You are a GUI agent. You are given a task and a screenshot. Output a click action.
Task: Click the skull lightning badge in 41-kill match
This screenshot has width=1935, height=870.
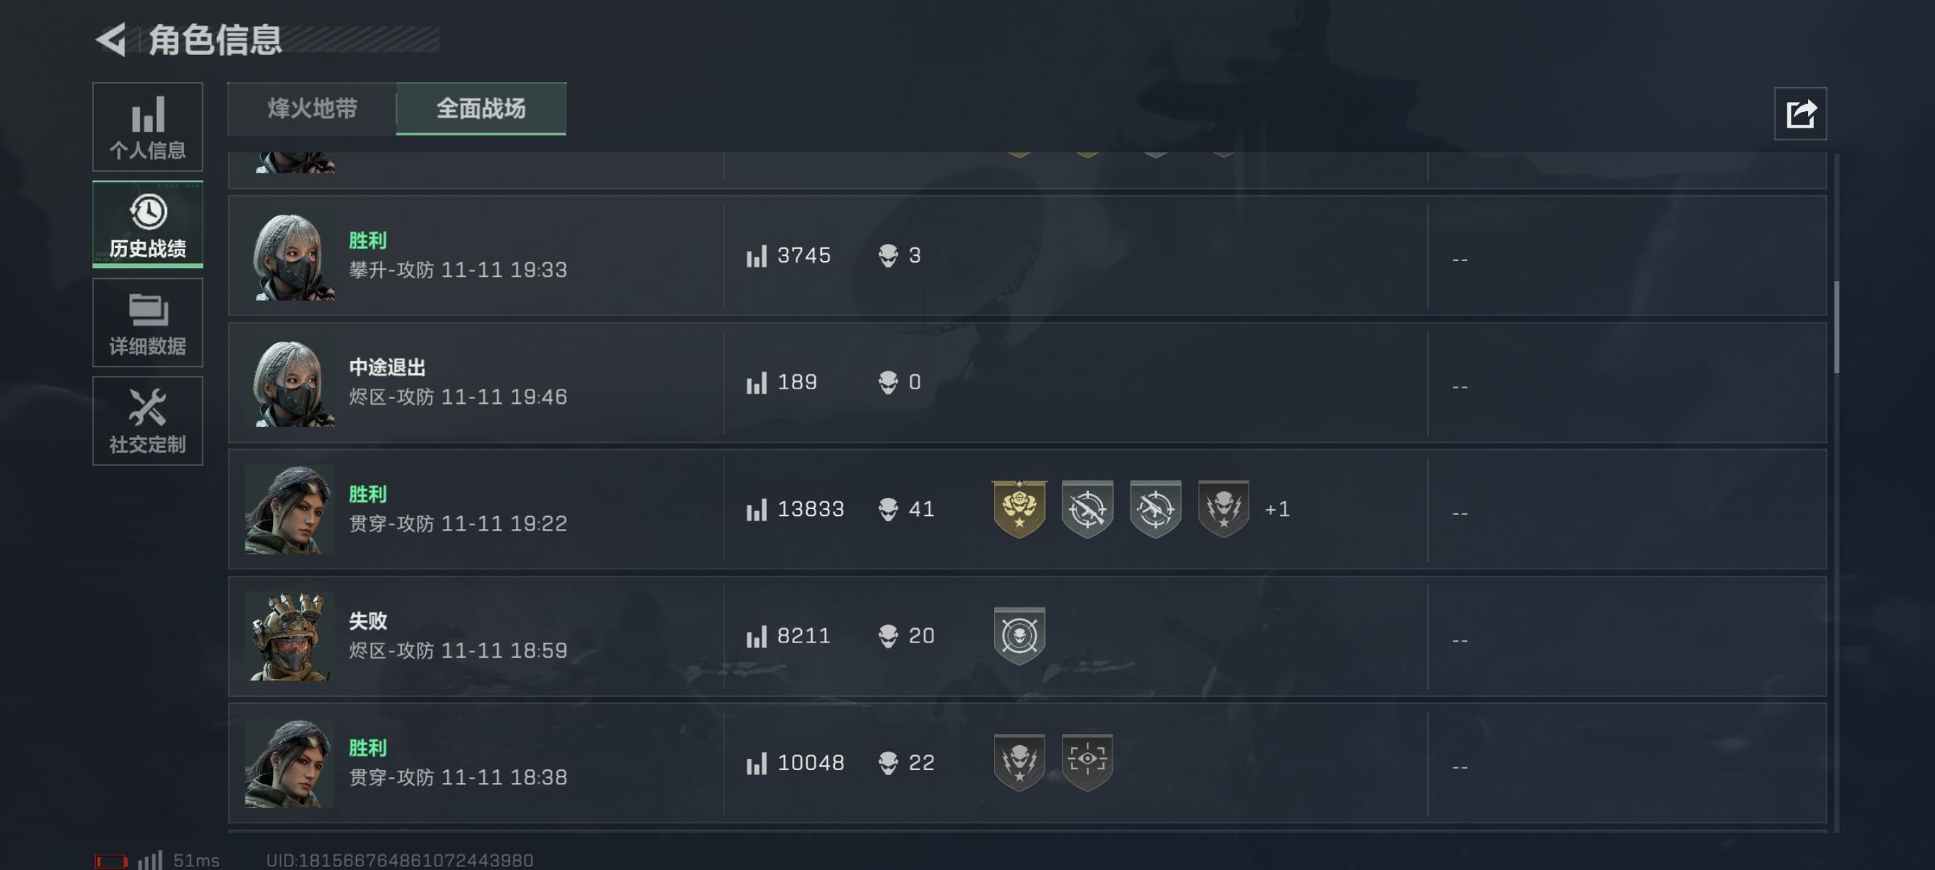1223,509
